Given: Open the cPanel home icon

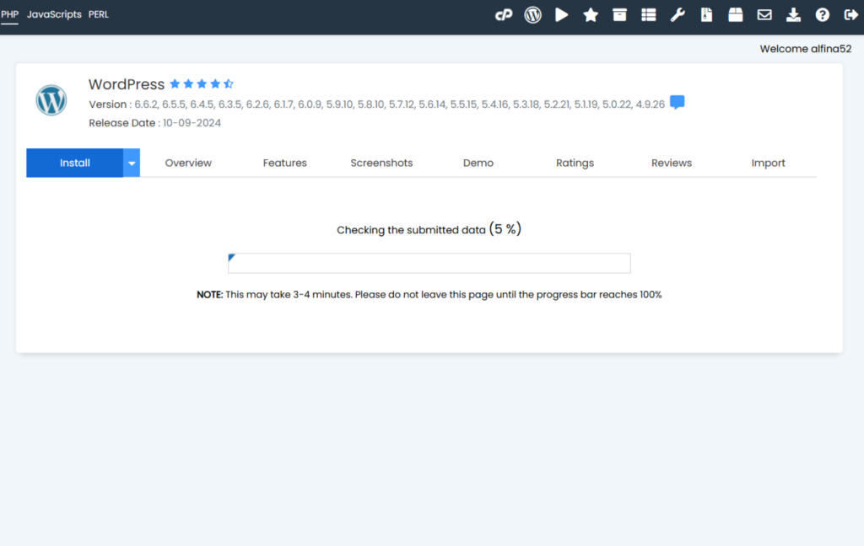Looking at the screenshot, I should [504, 14].
